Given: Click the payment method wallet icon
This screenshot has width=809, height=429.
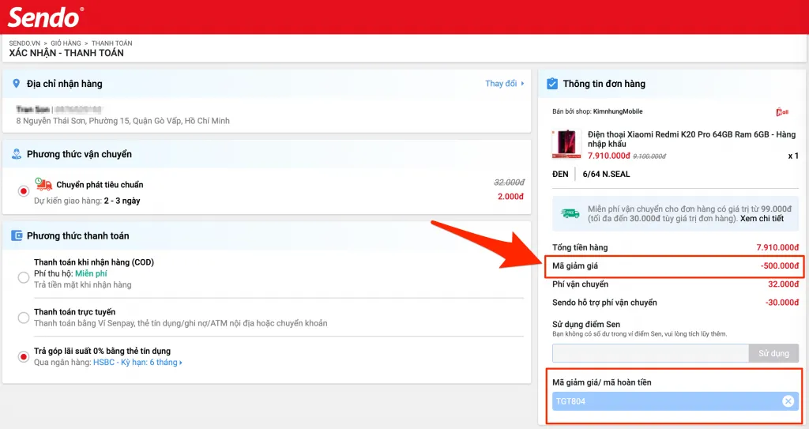Looking at the screenshot, I should [17, 235].
